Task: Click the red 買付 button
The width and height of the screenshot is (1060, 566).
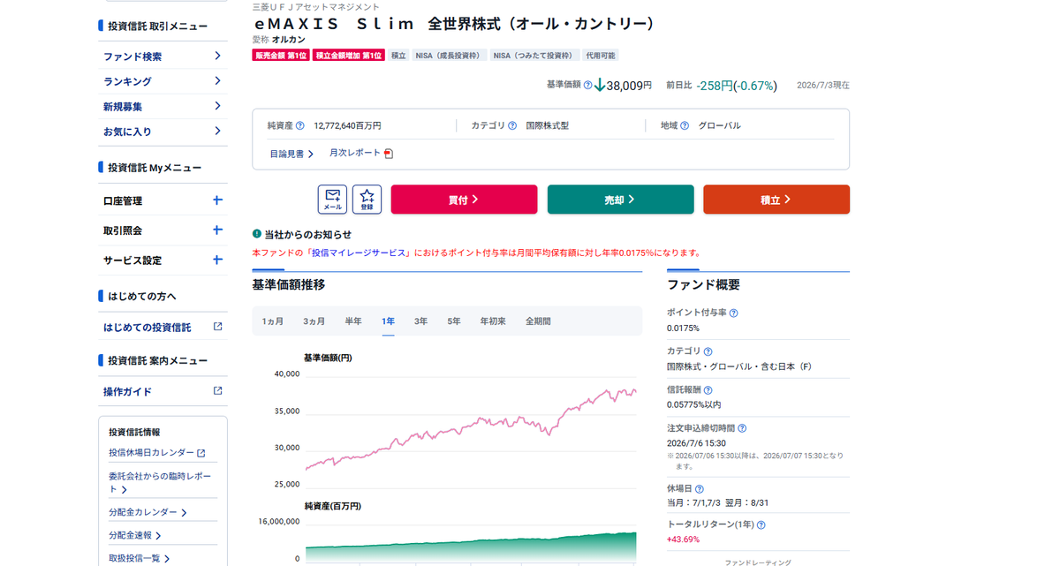Action: click(x=464, y=200)
